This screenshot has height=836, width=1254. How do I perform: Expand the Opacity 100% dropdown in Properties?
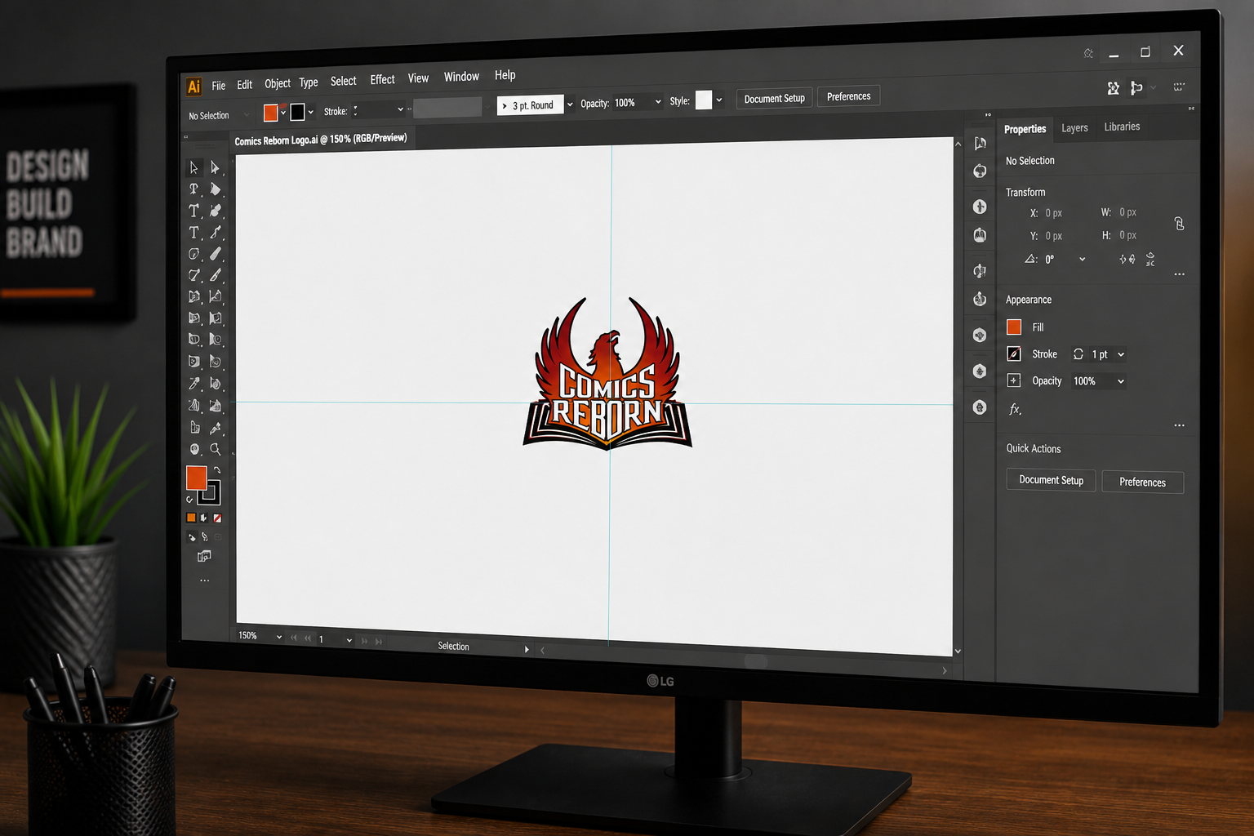pyautogui.click(x=1121, y=381)
